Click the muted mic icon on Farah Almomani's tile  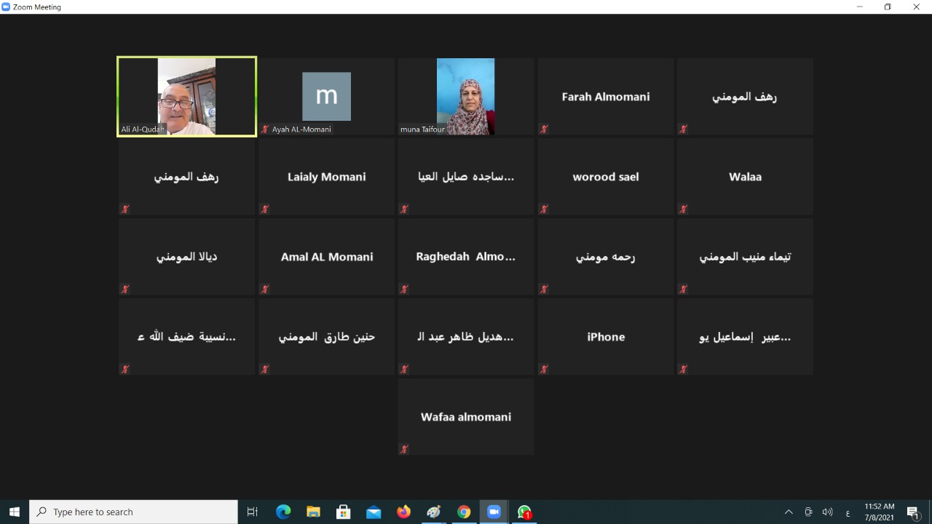point(544,130)
